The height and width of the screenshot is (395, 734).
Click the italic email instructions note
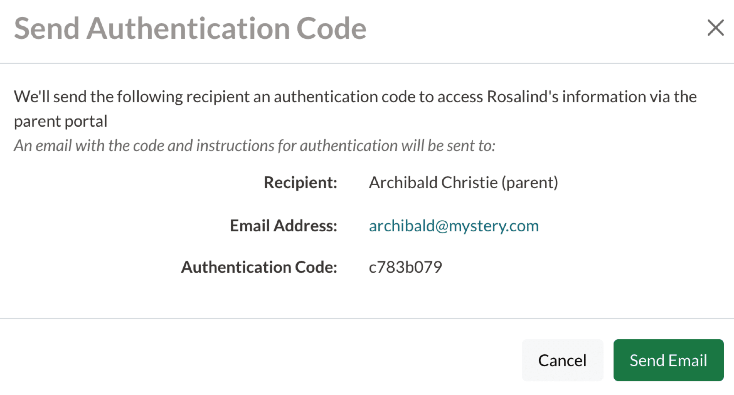tap(254, 145)
